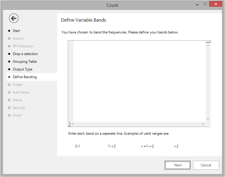Go to the Start wizard step
Viewport: 225px width, 177px height.
[x=16, y=31]
